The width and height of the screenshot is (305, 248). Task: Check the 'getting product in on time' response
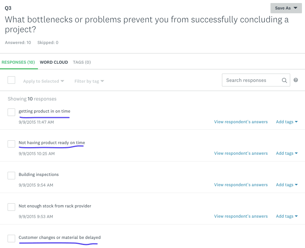tap(11, 112)
